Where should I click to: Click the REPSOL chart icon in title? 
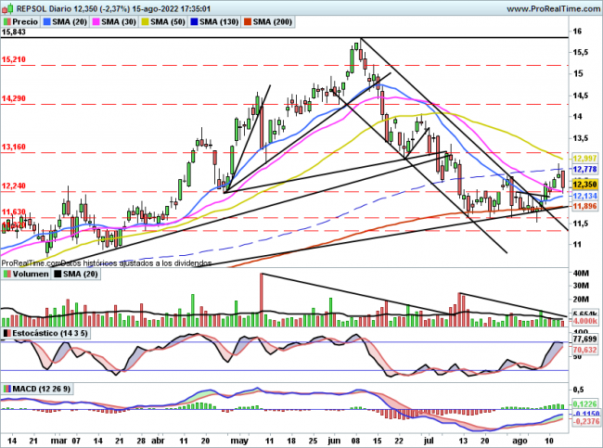(x=8, y=6)
